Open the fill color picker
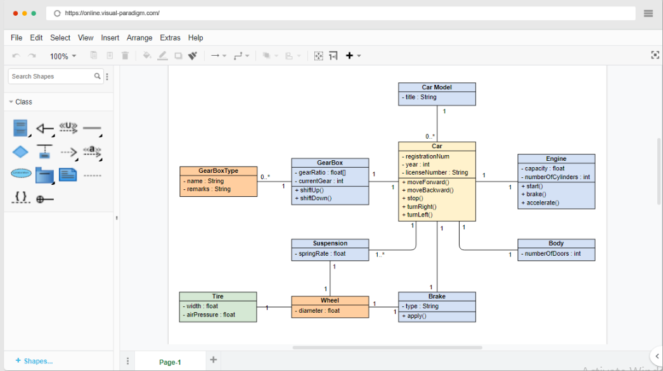Screen dimensions: 663x371 146,55
